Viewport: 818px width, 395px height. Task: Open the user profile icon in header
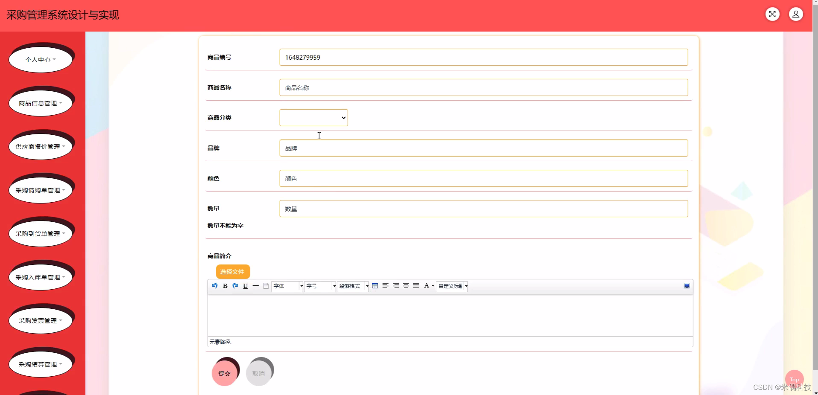coord(796,14)
